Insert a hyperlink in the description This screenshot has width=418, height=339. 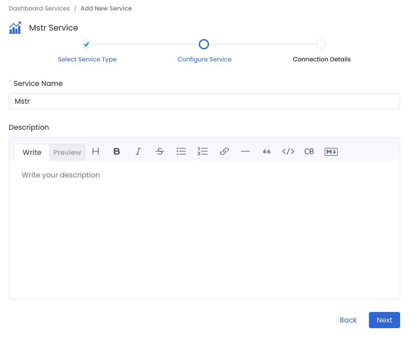224,152
